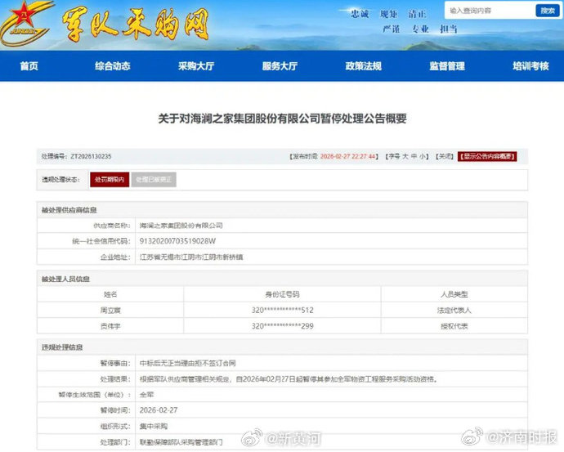
Task: Click the 身份证号码 column header
Action: coord(282,294)
